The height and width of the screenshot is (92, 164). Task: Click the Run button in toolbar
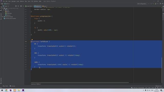tap(149, 4)
